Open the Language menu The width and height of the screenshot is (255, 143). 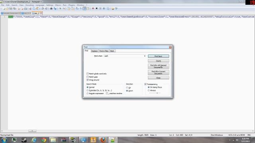tap(40, 5)
